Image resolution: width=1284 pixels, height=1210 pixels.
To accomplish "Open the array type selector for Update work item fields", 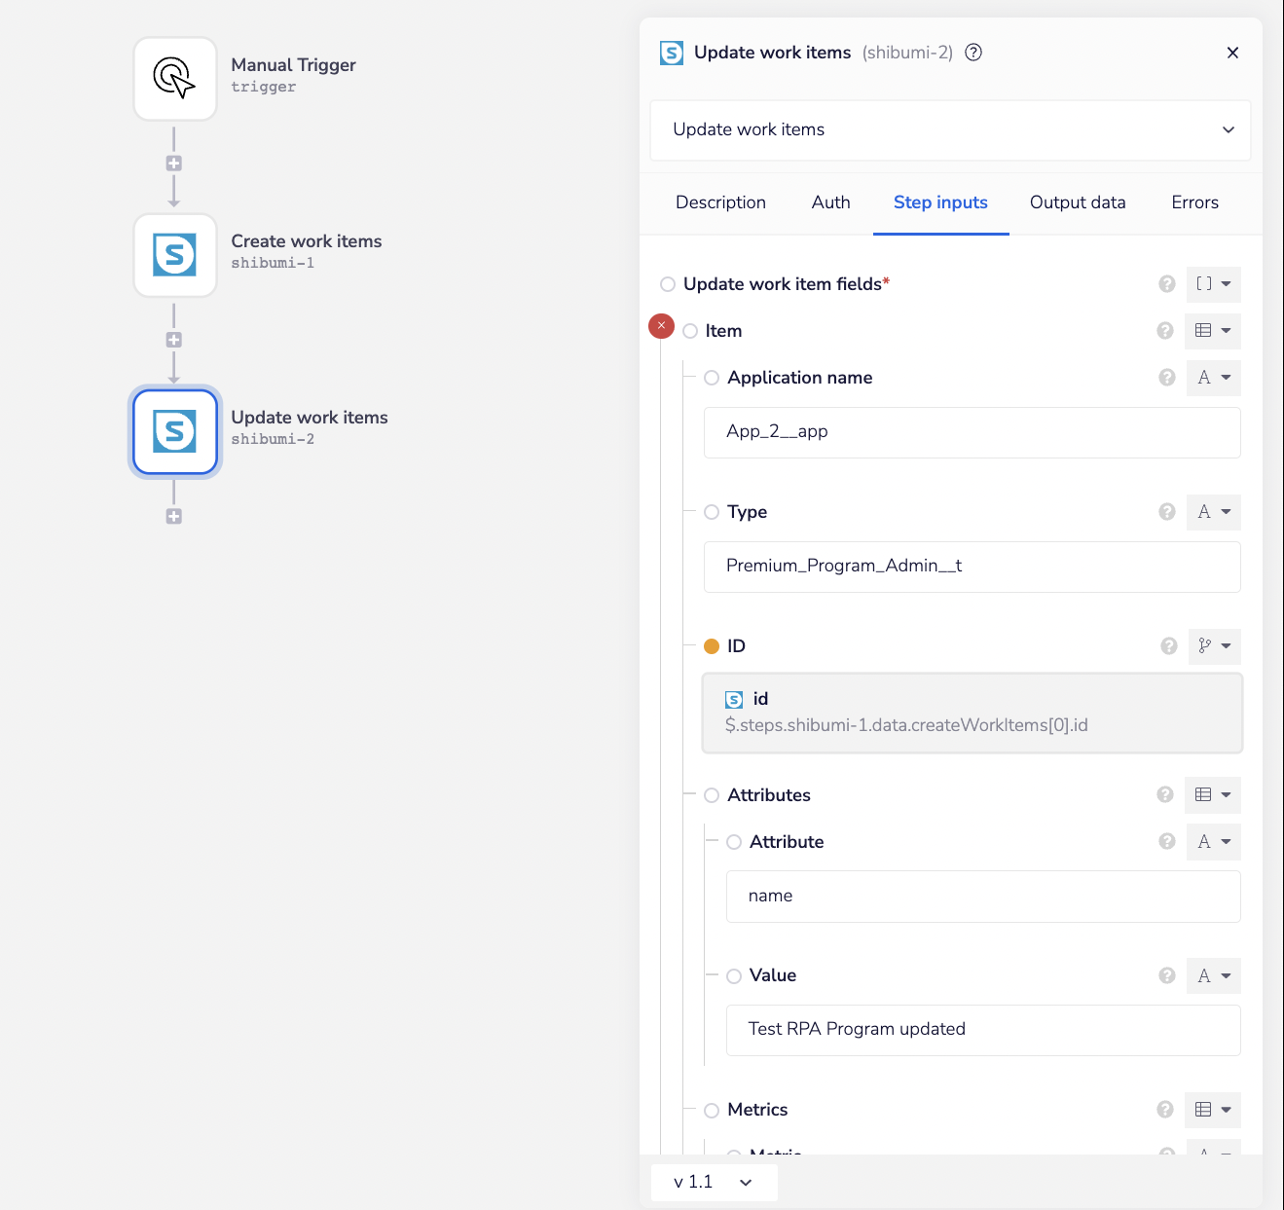I will point(1213,284).
